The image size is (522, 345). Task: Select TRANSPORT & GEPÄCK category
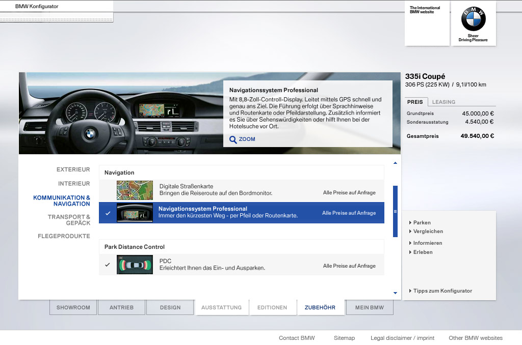click(69, 220)
